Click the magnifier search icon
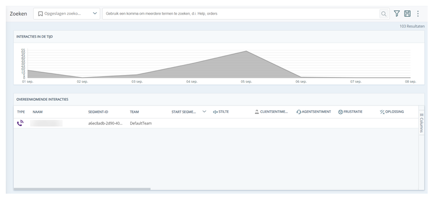Image resolution: width=434 pixels, height=200 pixels. point(383,14)
